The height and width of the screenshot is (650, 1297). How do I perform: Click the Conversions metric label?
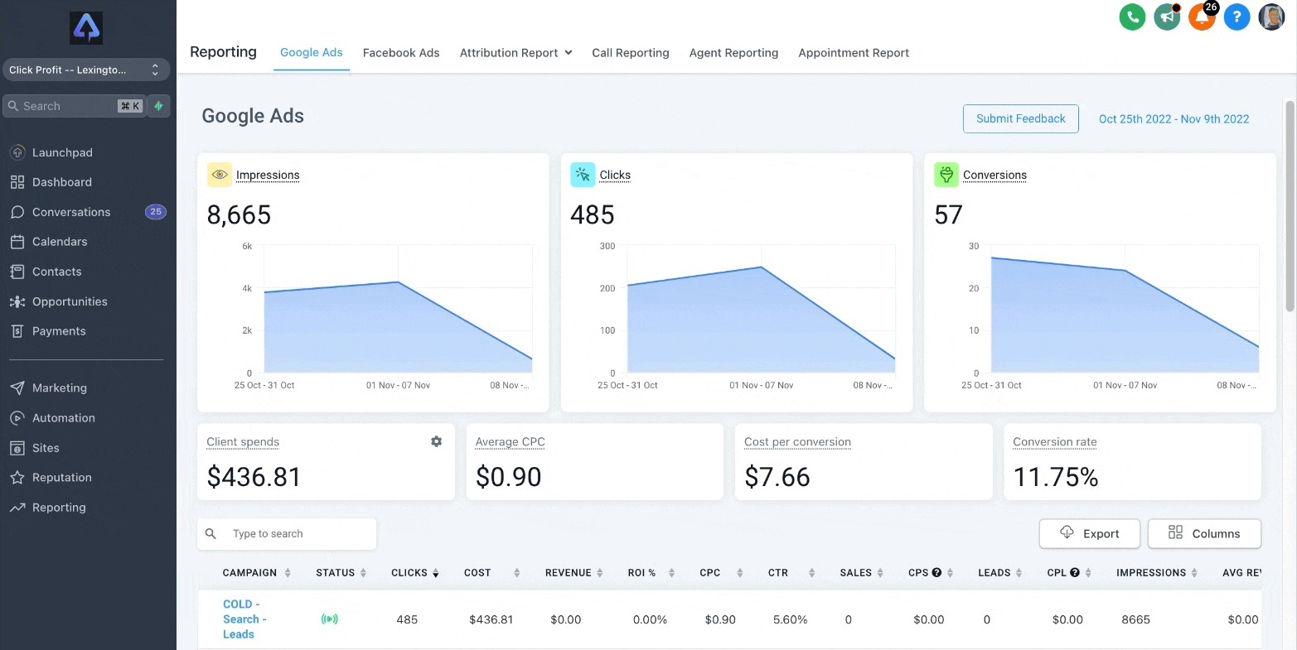995,175
